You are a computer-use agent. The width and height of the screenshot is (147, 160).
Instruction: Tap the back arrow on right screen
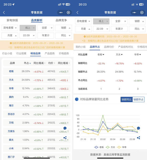78,13
